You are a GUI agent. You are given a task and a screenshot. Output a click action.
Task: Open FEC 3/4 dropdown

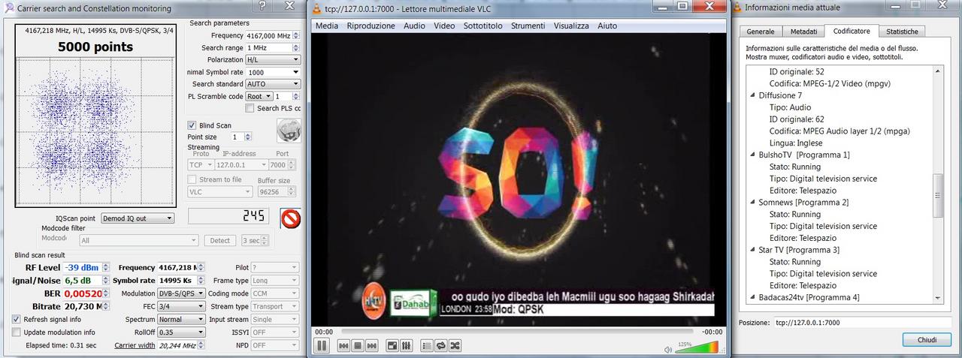click(x=181, y=306)
